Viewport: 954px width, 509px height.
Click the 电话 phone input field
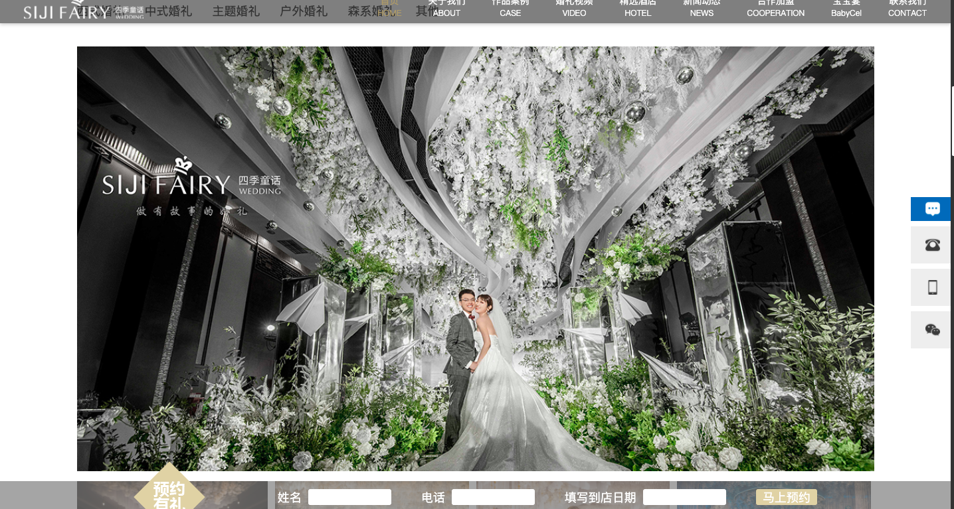(493, 497)
